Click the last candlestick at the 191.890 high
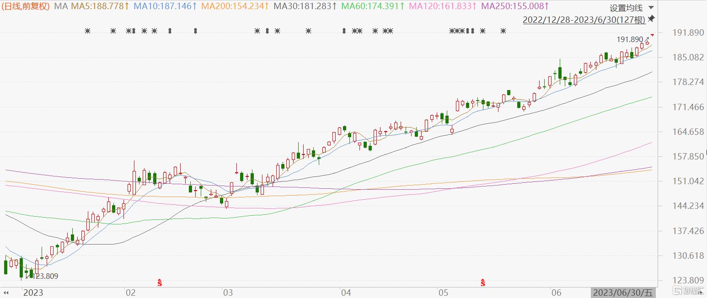The image size is (707, 298). [x=653, y=35]
